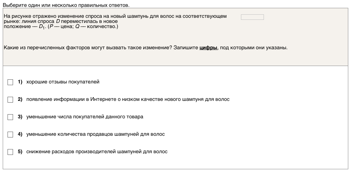
Task: Check option 1 checkbox for good reviews
Action: coord(10,82)
